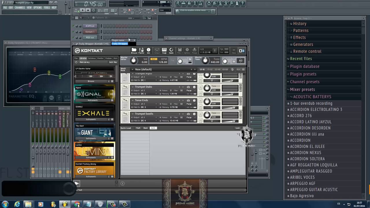Click Browse under LP Electric Guitar library
Viewport: 370px width, 208px height.
(x=91, y=81)
